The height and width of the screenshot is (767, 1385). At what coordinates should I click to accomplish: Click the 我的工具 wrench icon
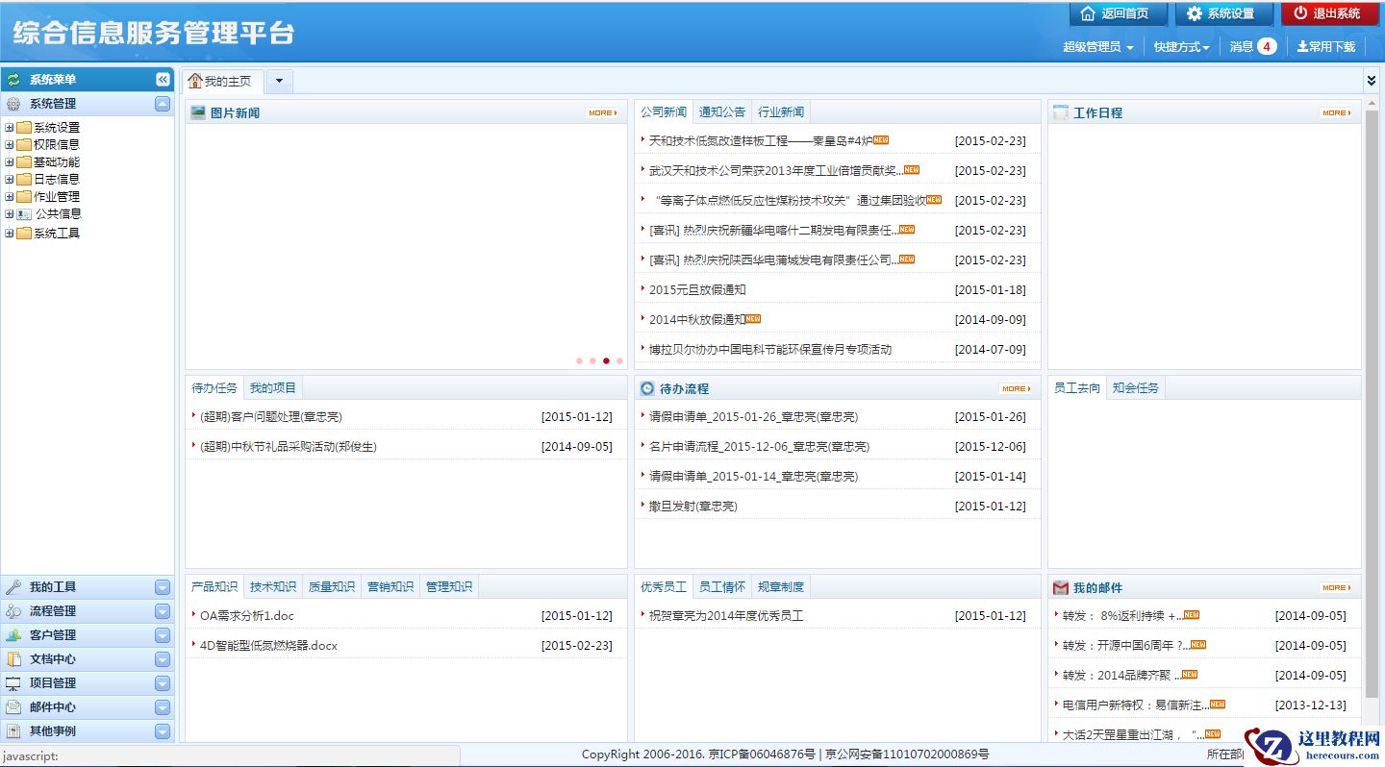[13, 587]
